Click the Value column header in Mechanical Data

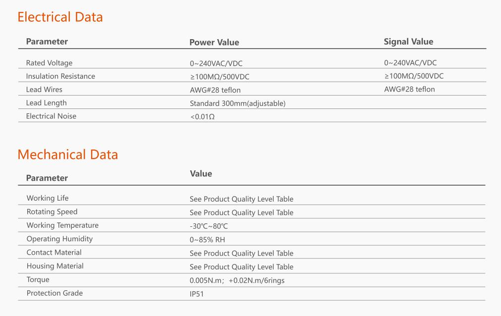tap(200, 173)
